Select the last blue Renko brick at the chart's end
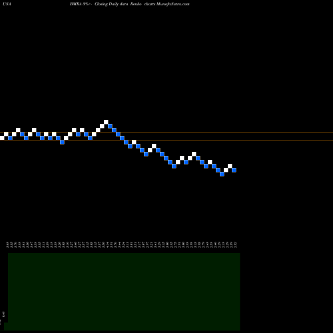 [234, 170]
